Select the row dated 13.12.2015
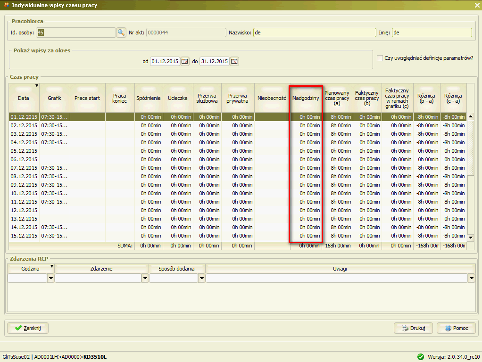The height and width of the screenshot is (362, 482). pos(238,219)
